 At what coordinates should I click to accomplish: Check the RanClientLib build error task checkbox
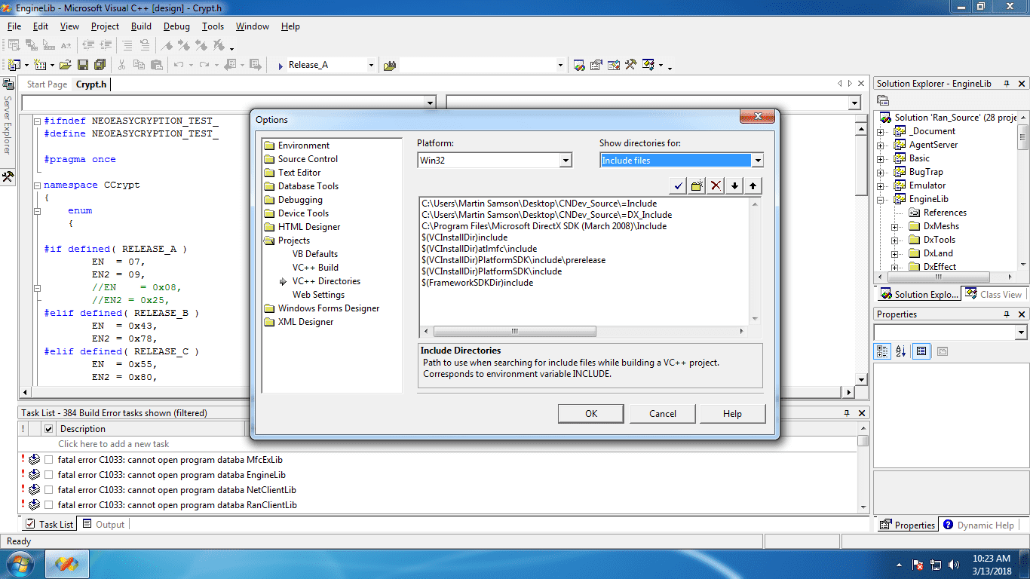pyautogui.click(x=49, y=505)
